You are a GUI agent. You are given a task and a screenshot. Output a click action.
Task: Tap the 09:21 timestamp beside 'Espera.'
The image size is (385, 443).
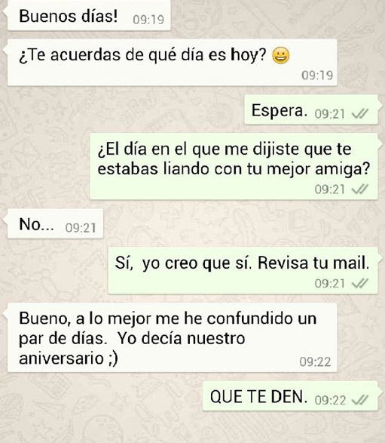point(330,114)
